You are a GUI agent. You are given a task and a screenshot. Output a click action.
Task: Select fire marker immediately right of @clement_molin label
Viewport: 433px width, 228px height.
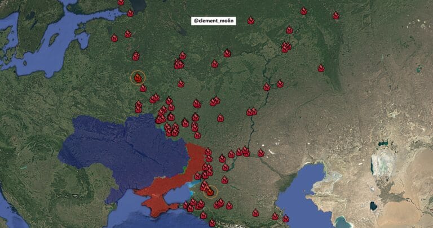(250, 21)
